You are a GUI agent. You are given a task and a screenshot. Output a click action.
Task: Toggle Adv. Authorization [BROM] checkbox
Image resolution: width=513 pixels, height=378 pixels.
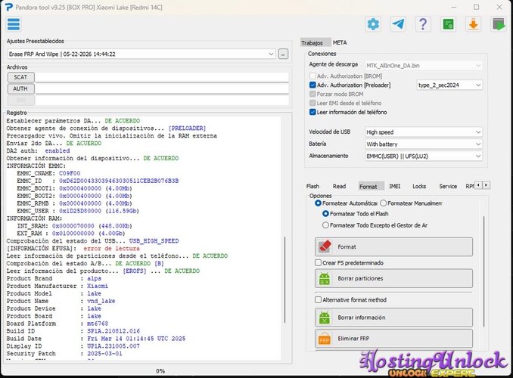tap(312, 76)
